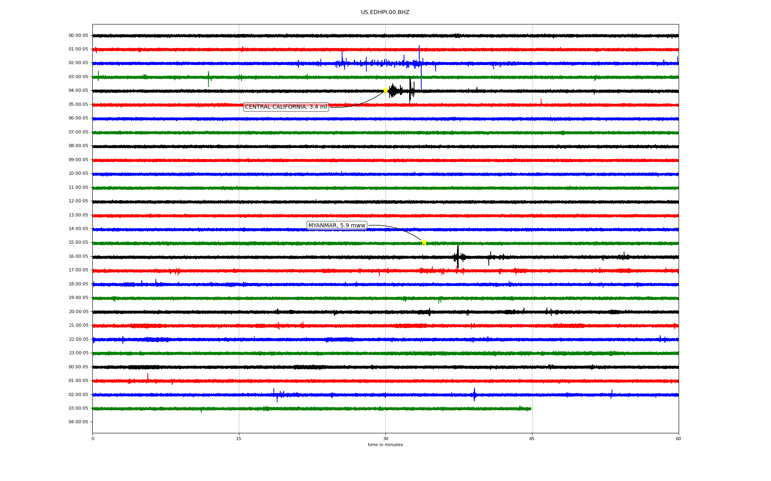Click the x-axis tick label 15
771x481 pixels.
[239, 439]
